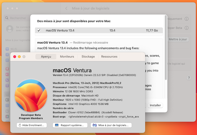This screenshot has height=135, width=197.
Task: Click the refresh icon on Hide Enrollment button
Action: click(20, 125)
